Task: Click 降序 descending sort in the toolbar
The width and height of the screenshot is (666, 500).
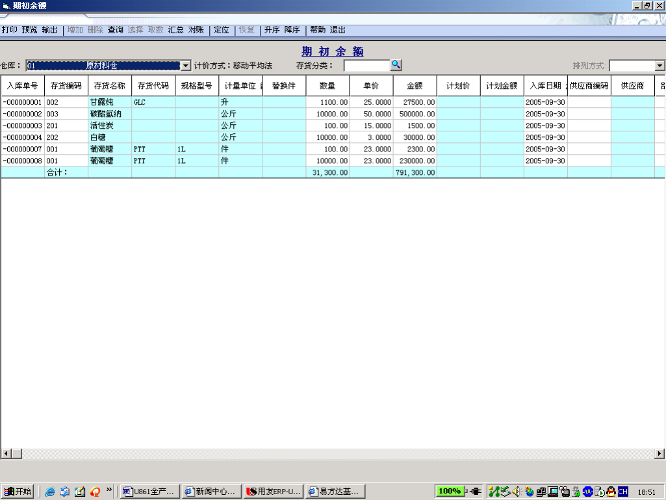Action: pyautogui.click(x=292, y=30)
